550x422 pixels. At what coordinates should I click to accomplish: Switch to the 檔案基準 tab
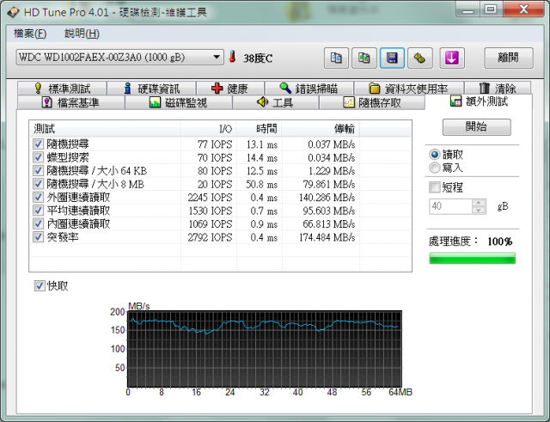pos(70,102)
